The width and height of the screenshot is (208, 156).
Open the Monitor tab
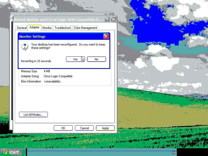pyautogui.click(x=47, y=28)
